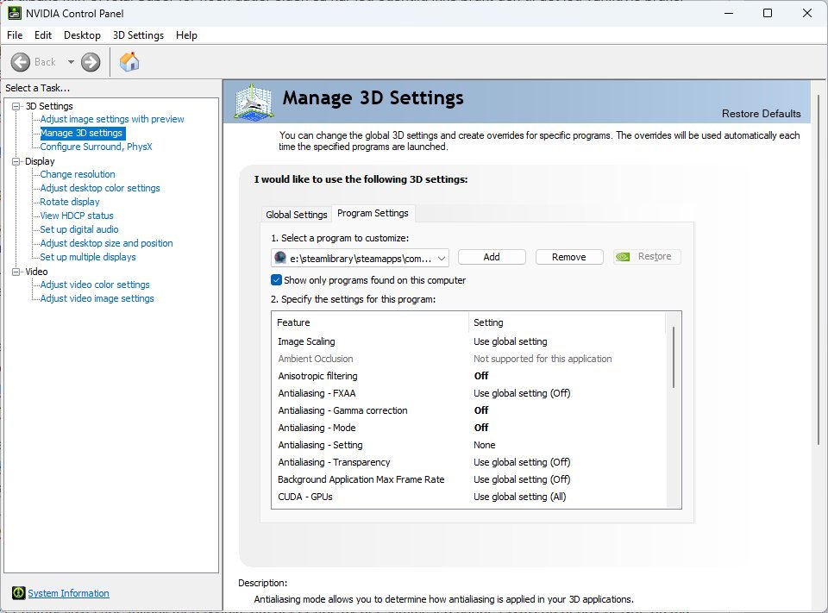The width and height of the screenshot is (828, 613).
Task: Click the Manage 3D Settings header icon
Action: point(254,102)
